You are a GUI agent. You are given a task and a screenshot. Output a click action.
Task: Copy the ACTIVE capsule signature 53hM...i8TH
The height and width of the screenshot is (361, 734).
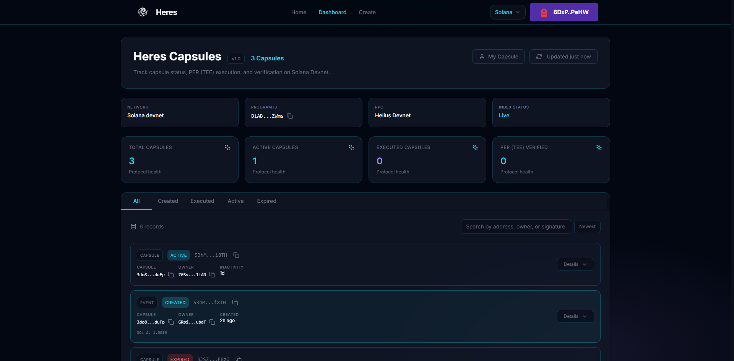pyautogui.click(x=236, y=255)
